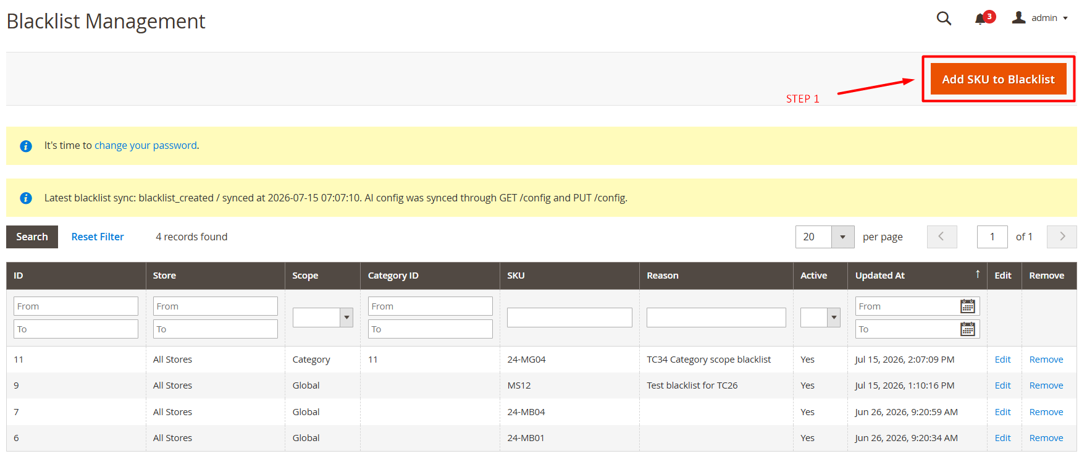Sort by the Active column header
This screenshot has height=459, width=1087.
[820, 276]
